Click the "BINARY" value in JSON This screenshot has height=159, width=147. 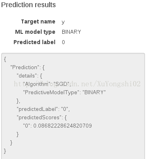coord(94,92)
